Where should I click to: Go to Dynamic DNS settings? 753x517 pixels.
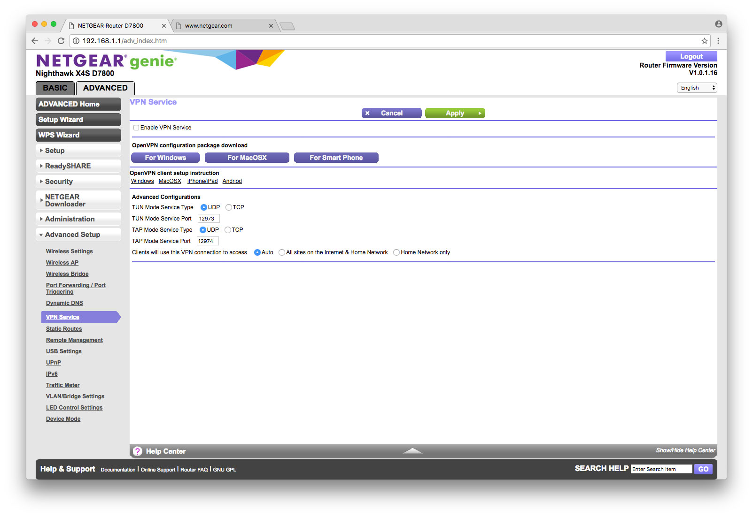click(x=64, y=303)
